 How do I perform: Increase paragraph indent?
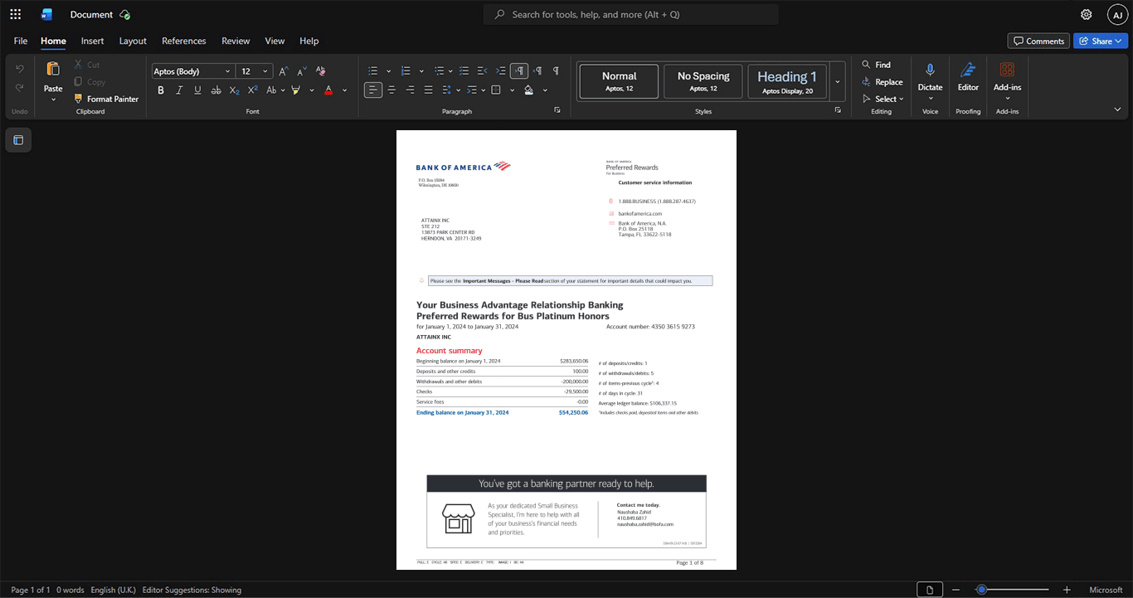(500, 71)
